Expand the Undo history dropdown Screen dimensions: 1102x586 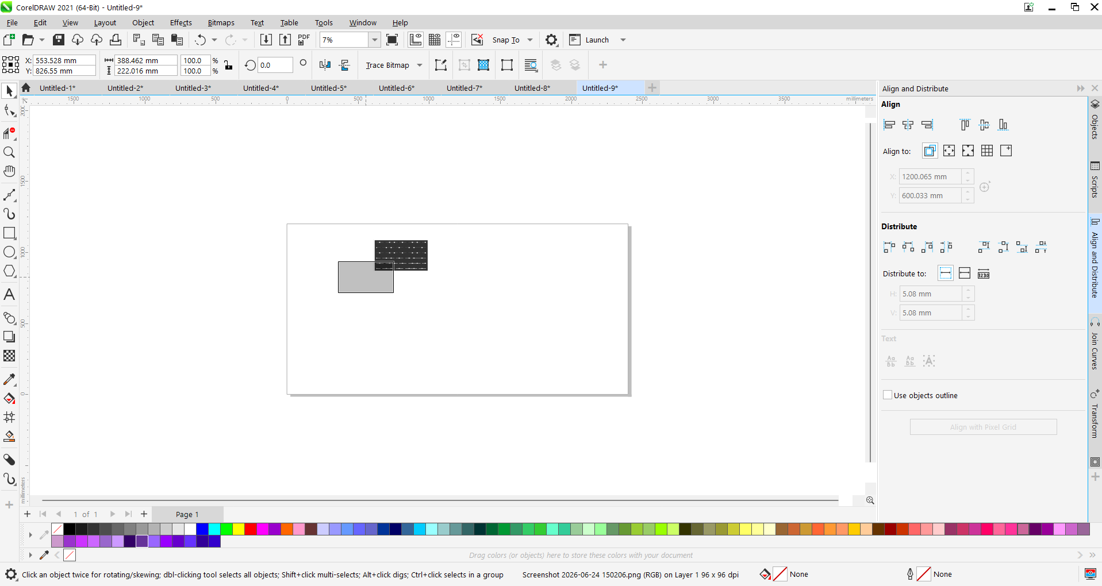[214, 40]
